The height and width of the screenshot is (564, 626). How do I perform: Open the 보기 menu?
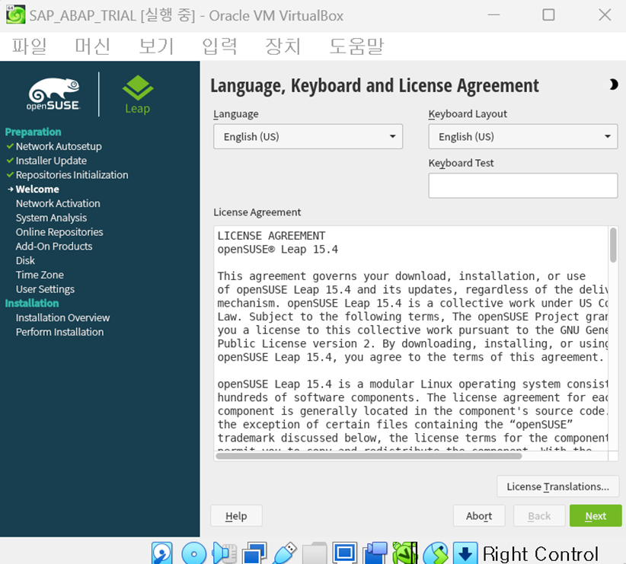156,46
